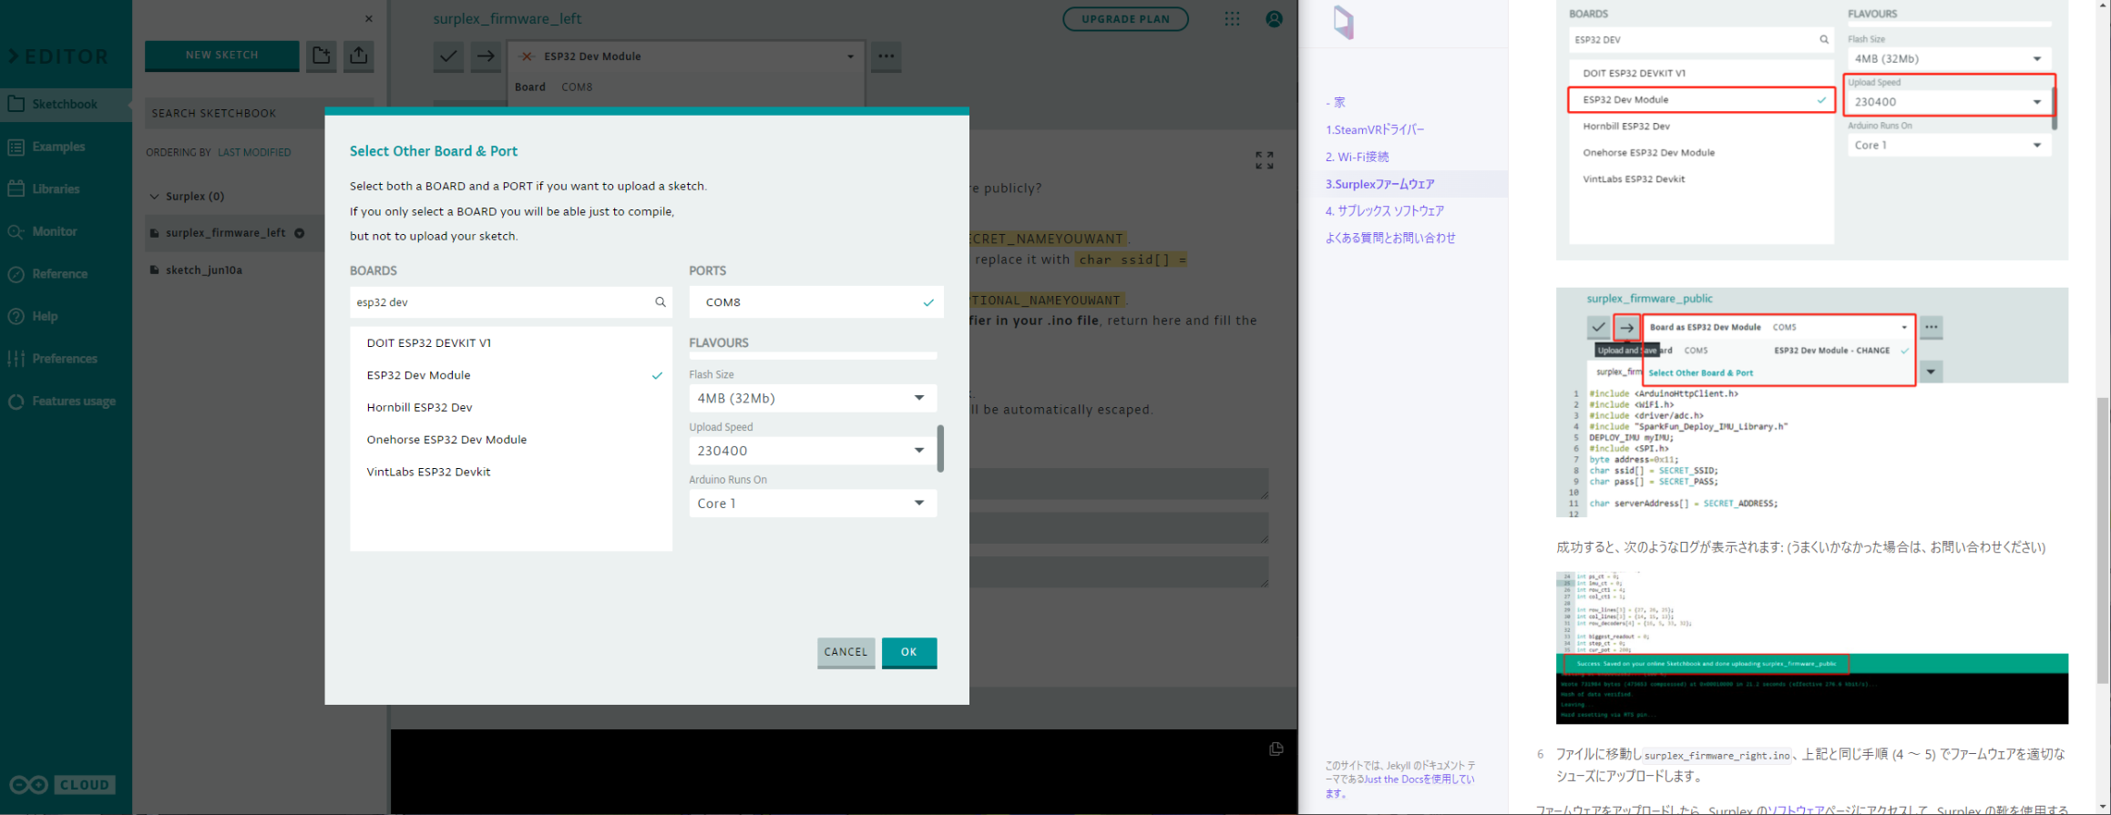Image resolution: width=2111 pixels, height=815 pixels.
Task: Open the three-dots more options menu
Action: point(886,56)
